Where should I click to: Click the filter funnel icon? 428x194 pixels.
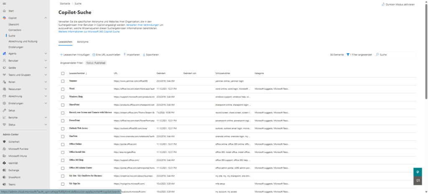[x=348, y=55]
